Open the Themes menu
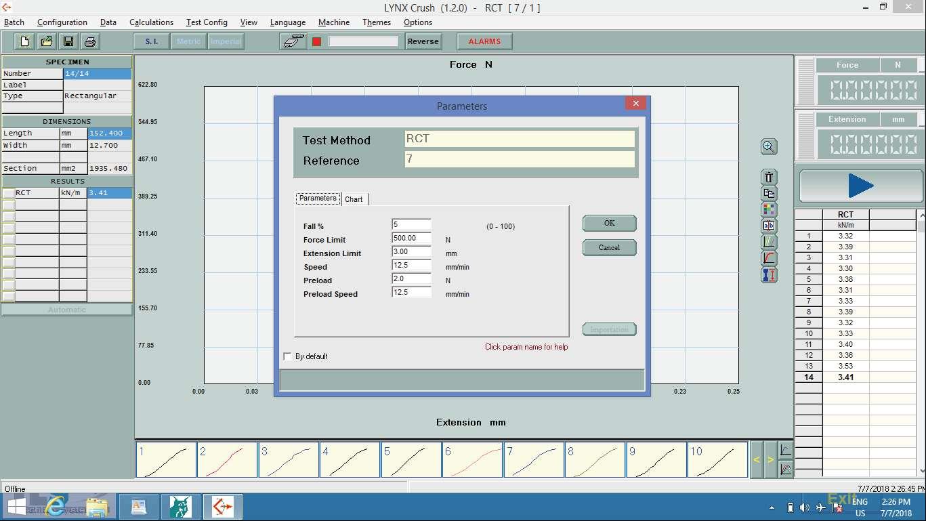Image resolution: width=926 pixels, height=521 pixels. 377,22
